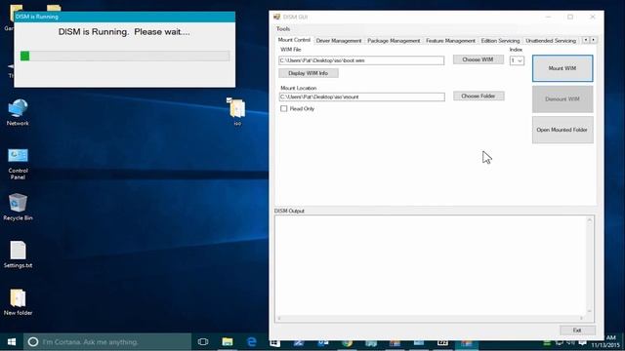
Task: Open the Control Panel desktop icon
Action: (18, 163)
